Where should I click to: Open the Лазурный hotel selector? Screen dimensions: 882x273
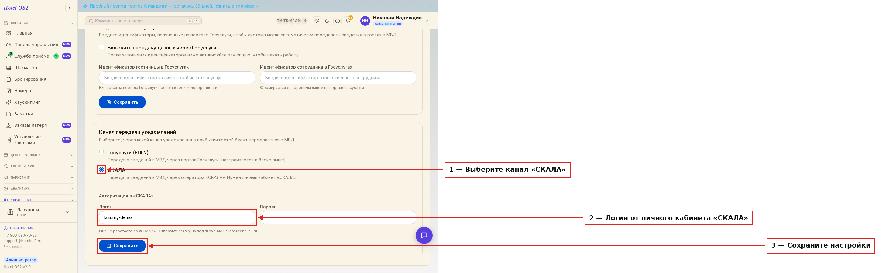[x=39, y=212]
